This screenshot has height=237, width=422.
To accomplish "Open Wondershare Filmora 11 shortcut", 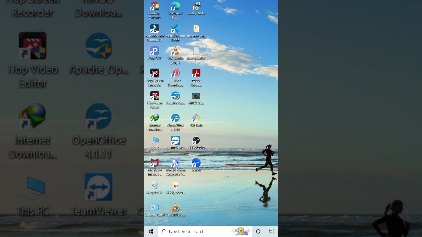I will click(x=154, y=33).
